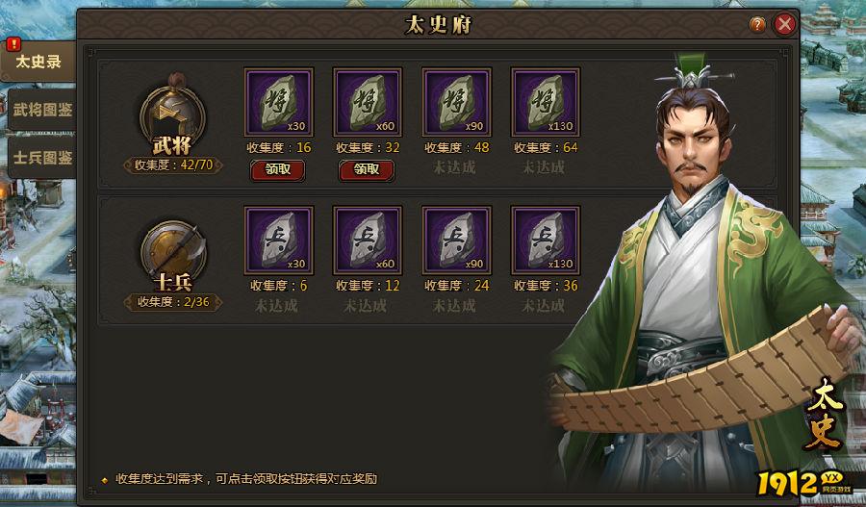Select the 将 token x60 reward icon
Viewport: 866px width, 507px height.
(x=368, y=102)
